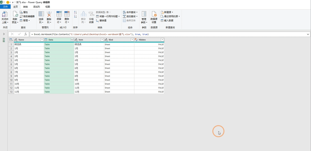Click the 分组依据 icon
Viewport: 311px width, 151px height.
91,14
